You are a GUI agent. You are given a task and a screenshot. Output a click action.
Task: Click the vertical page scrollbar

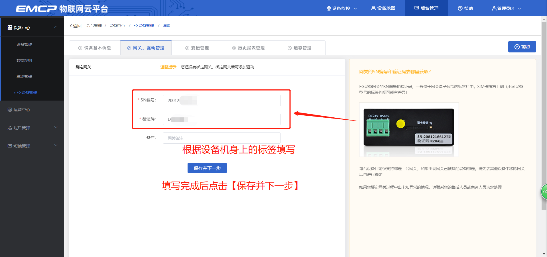[544, 114]
